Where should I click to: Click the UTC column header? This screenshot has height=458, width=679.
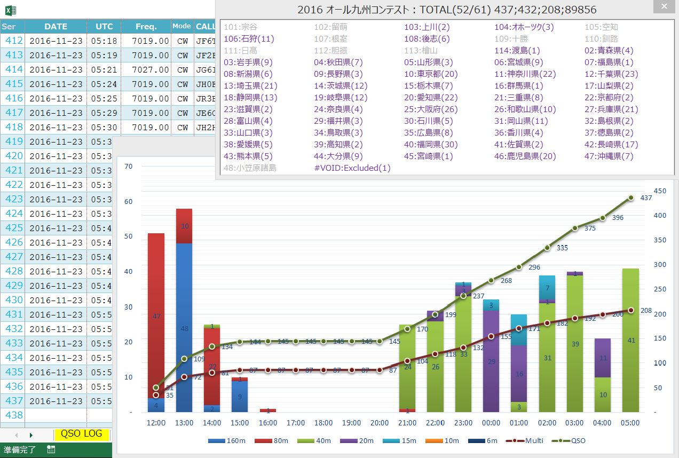coord(104,26)
